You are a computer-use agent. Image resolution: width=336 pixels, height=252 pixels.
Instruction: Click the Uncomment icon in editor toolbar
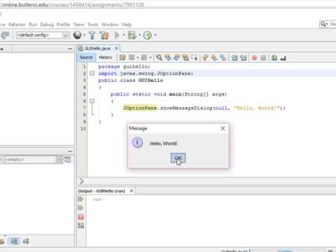(283, 58)
